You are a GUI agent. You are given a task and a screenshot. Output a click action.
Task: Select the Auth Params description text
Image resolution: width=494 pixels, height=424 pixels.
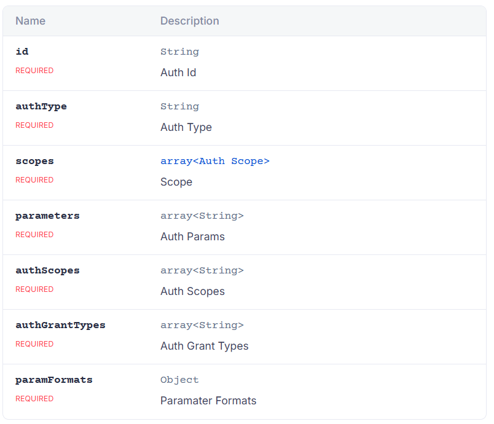(x=192, y=237)
